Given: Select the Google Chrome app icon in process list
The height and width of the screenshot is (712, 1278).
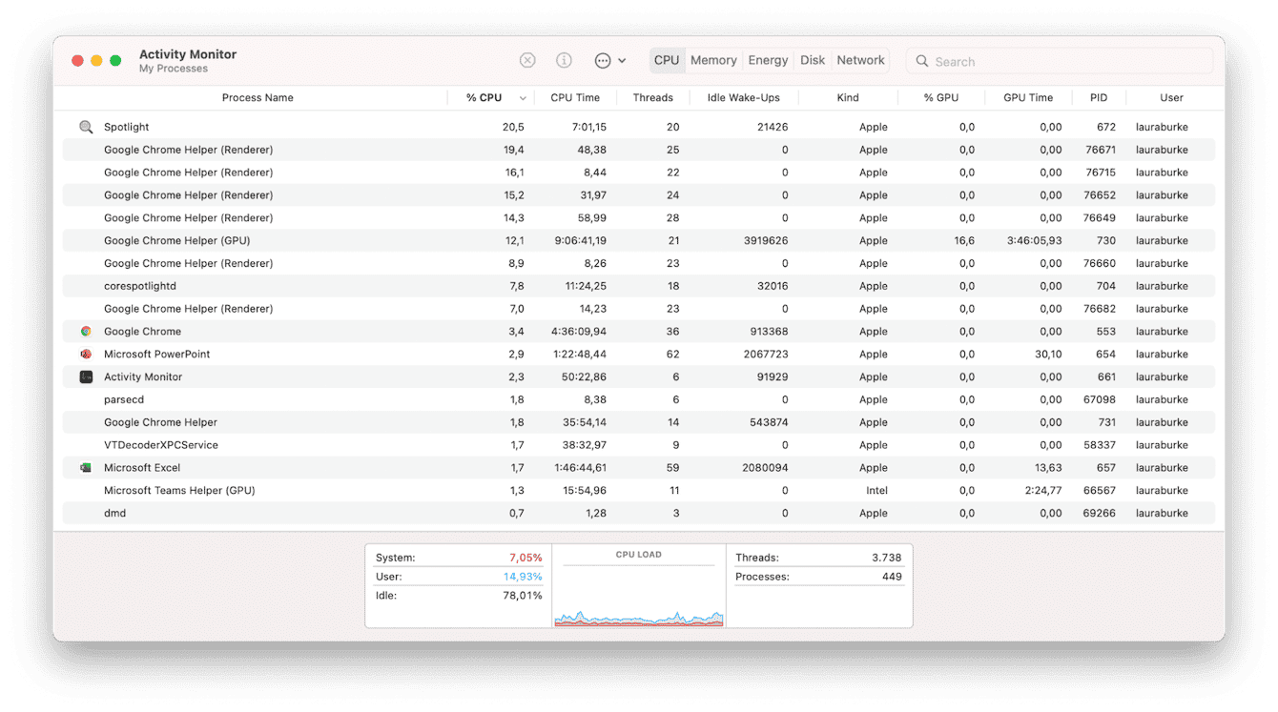Looking at the screenshot, I should [x=86, y=331].
